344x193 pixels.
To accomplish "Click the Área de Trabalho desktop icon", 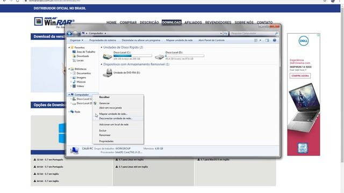I will [74, 51].
